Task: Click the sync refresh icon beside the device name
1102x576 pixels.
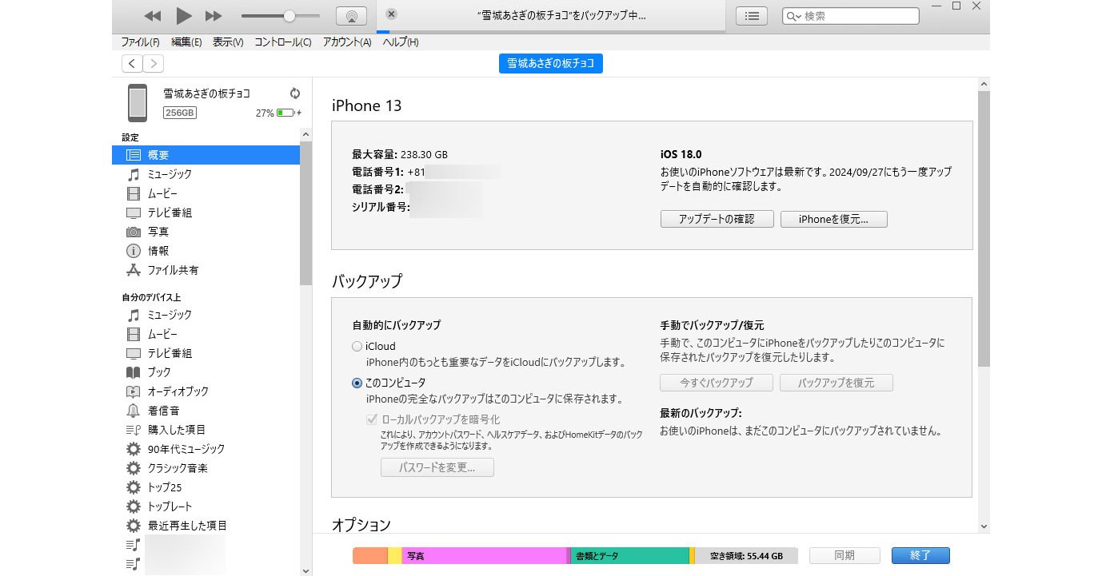Action: point(295,93)
